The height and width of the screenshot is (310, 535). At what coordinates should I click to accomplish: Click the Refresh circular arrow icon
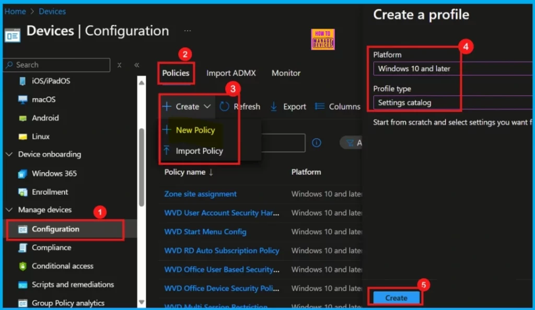pyautogui.click(x=224, y=107)
